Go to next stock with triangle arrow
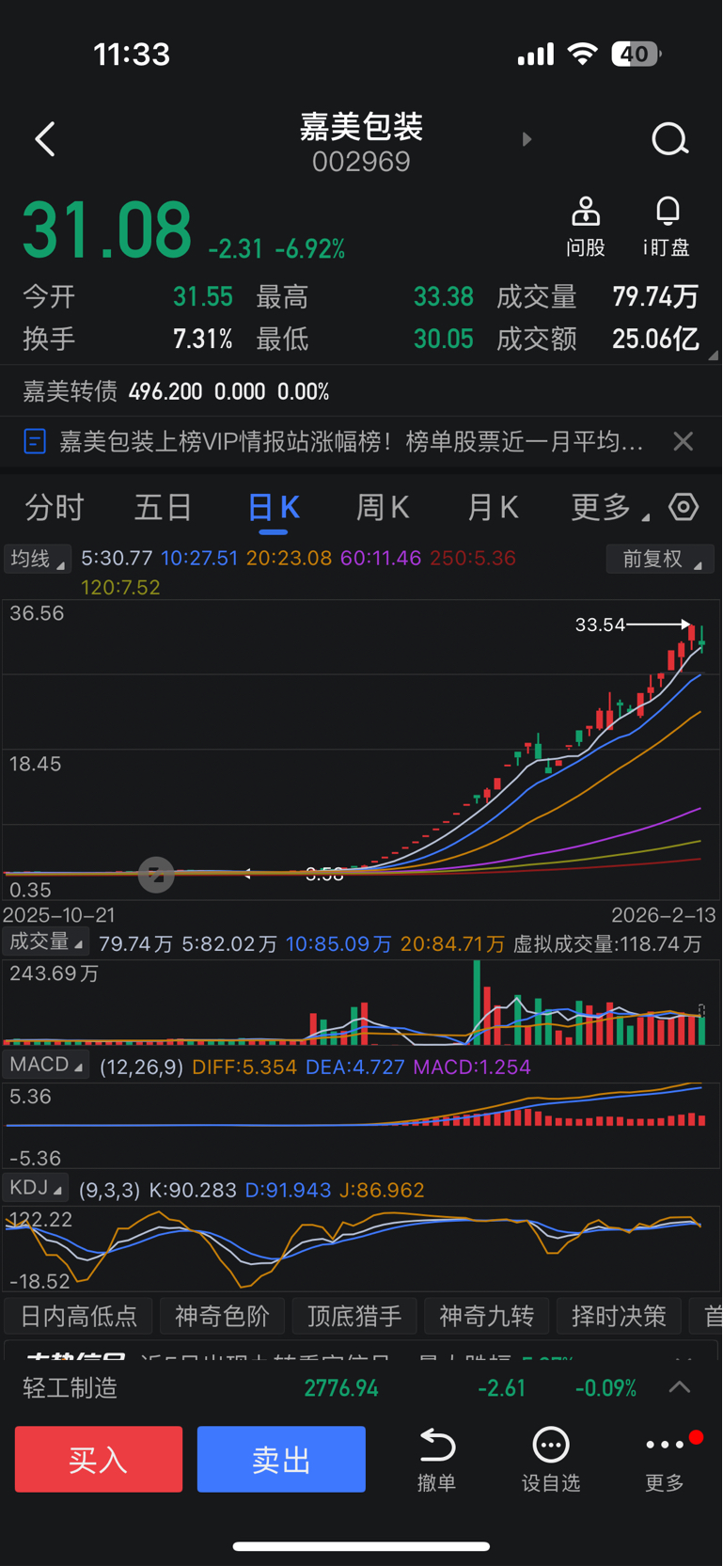 [527, 139]
